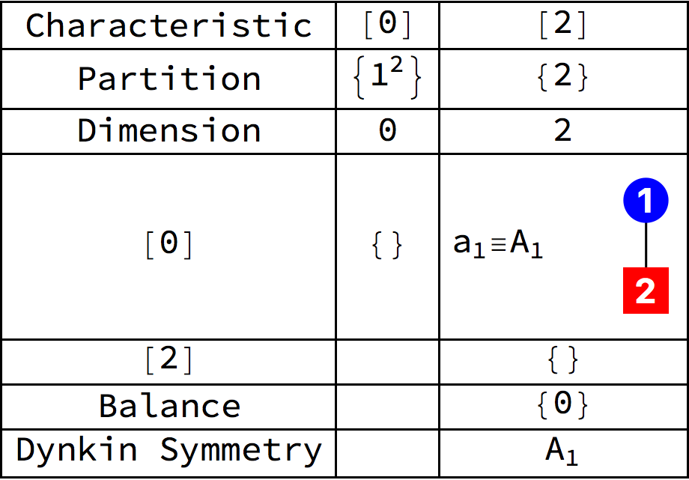689x480 pixels.
Task: Click the a₁≡A₁ label text
Action: [x=498, y=245]
